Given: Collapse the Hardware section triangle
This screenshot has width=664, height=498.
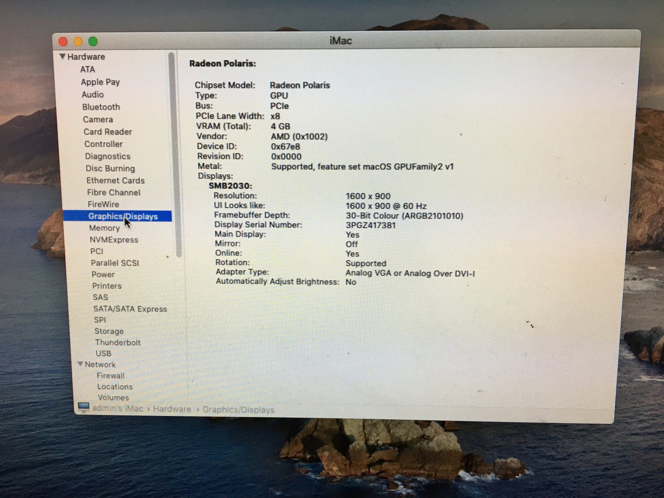Looking at the screenshot, I should coord(62,56).
